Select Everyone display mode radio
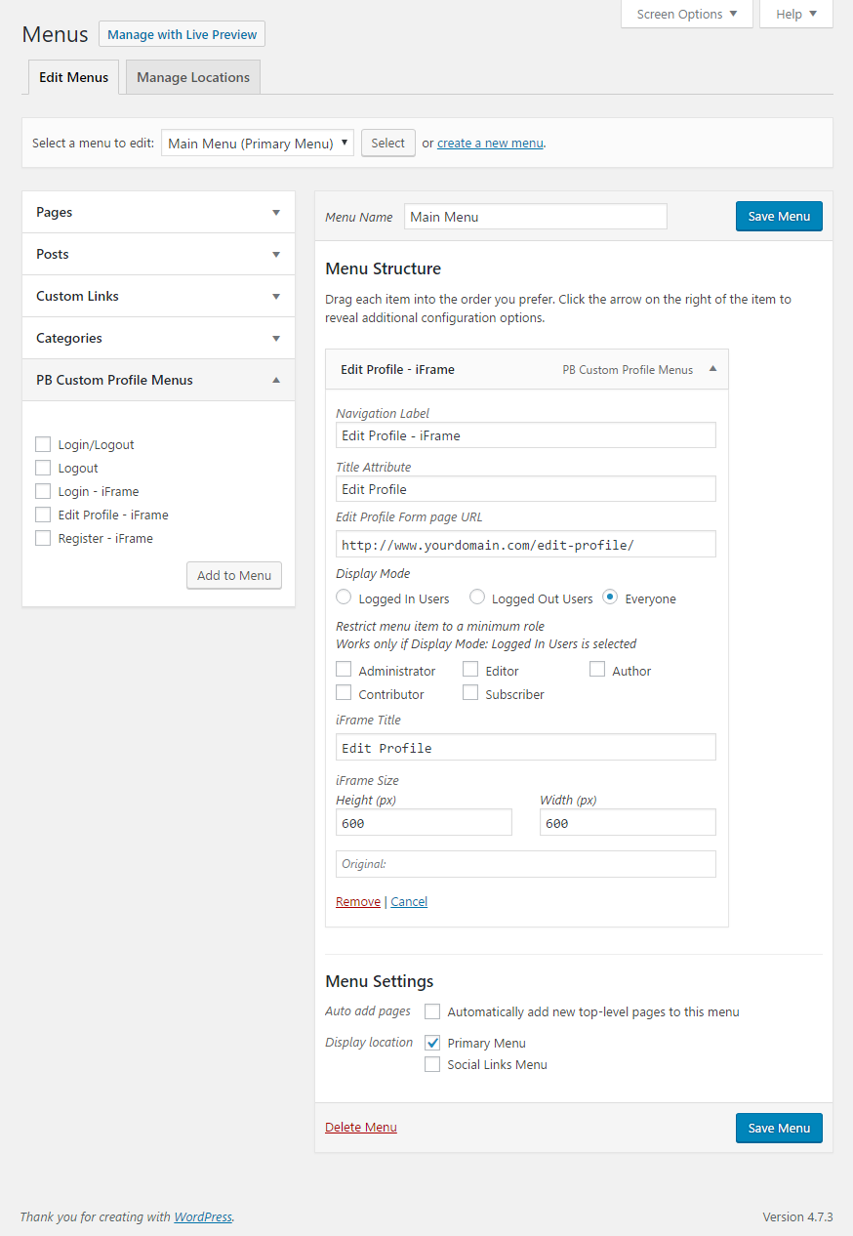 [610, 597]
